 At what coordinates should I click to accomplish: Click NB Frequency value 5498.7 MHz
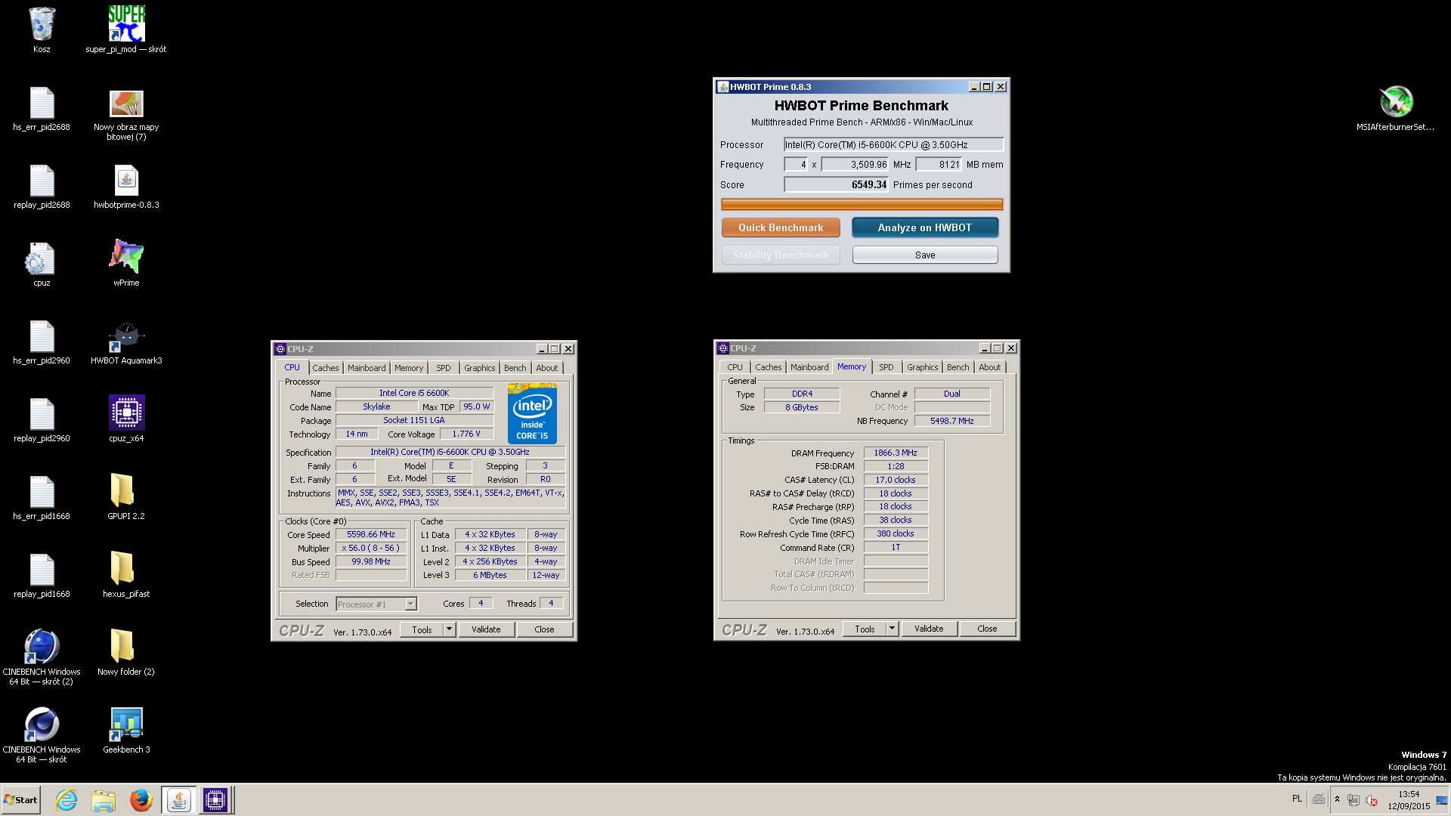pyautogui.click(x=952, y=421)
